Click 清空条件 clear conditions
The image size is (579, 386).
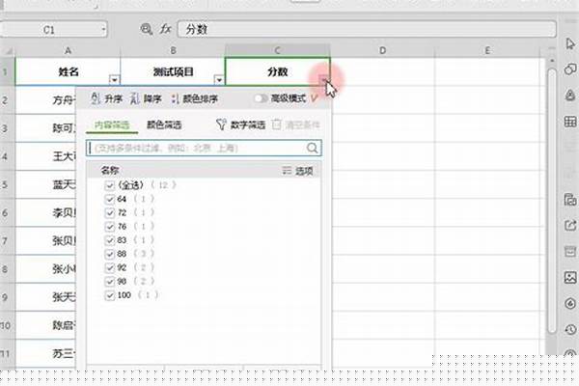pos(296,124)
